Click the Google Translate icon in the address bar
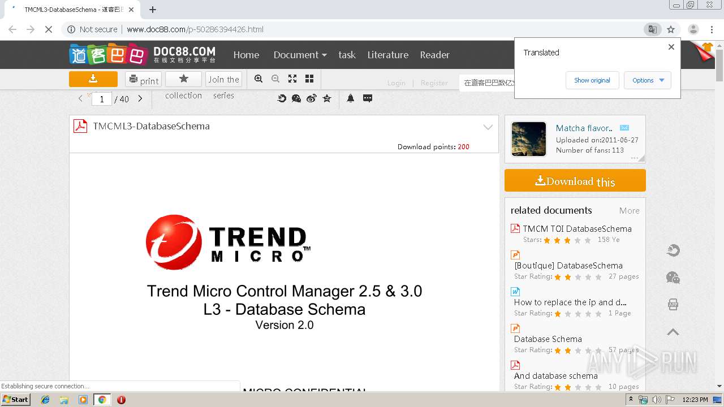The width and height of the screenshot is (724, 407). 653,29
